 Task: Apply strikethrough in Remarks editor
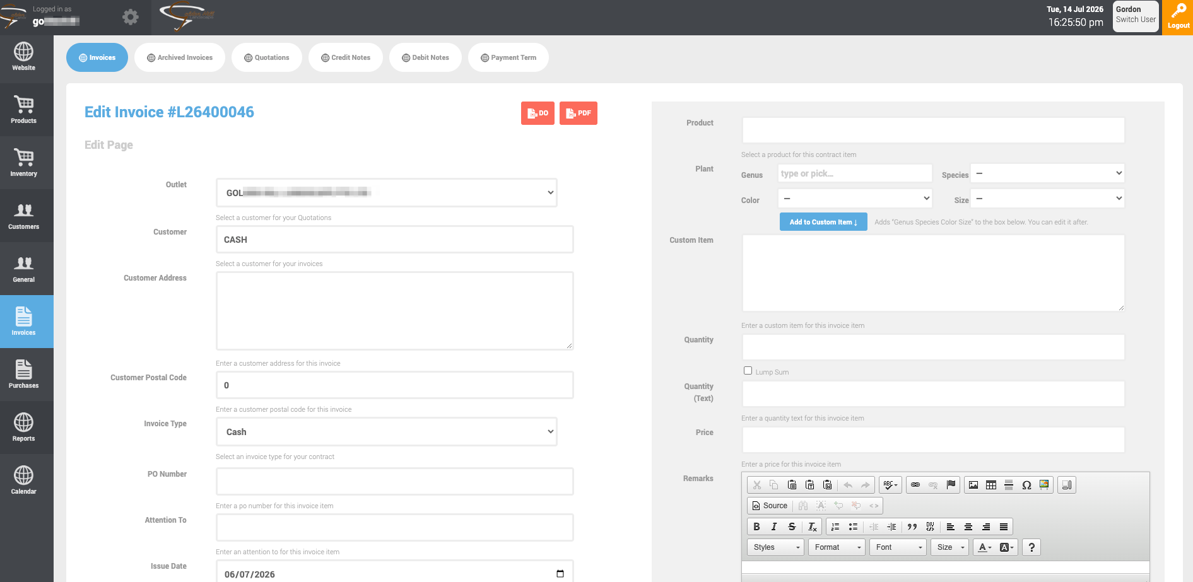tap(792, 527)
